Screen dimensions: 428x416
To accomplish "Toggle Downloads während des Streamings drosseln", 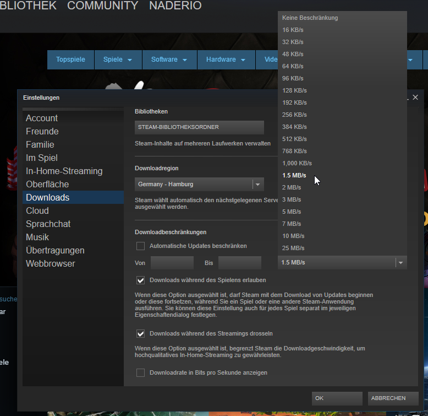I will click(x=141, y=333).
